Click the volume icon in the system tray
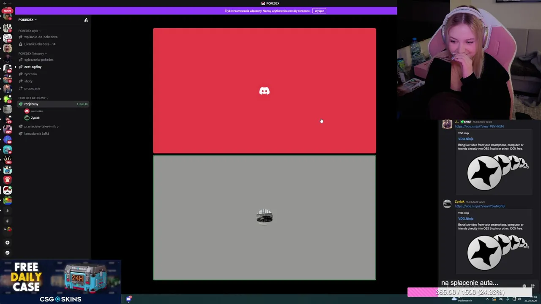 (519, 299)
